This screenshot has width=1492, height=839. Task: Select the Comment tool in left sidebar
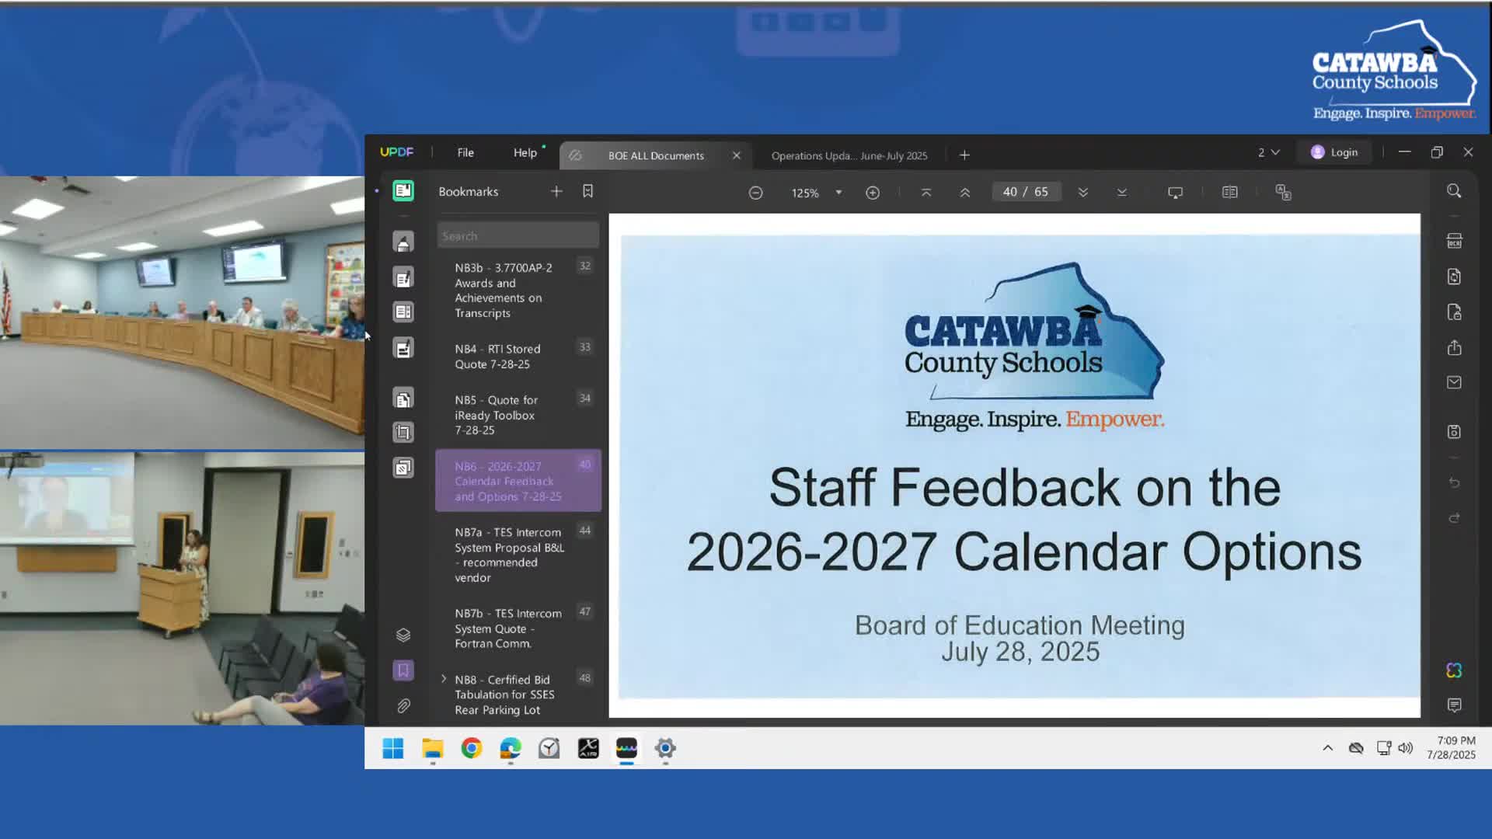click(x=403, y=242)
